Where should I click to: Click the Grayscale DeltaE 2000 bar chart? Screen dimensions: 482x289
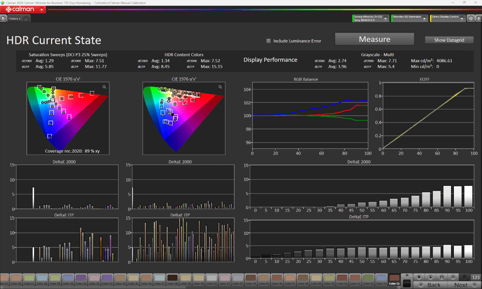(361, 187)
